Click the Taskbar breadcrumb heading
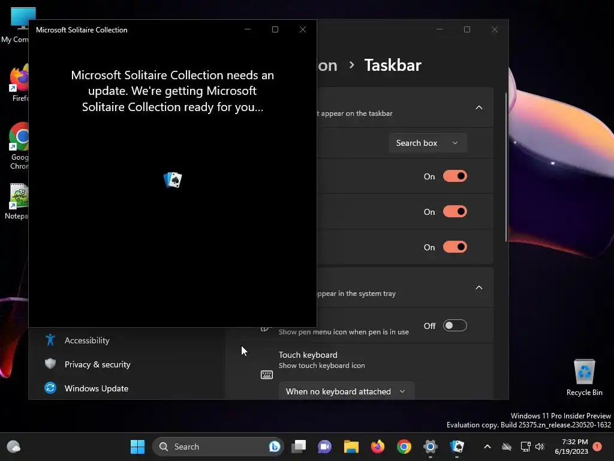This screenshot has width=614, height=461. click(393, 65)
